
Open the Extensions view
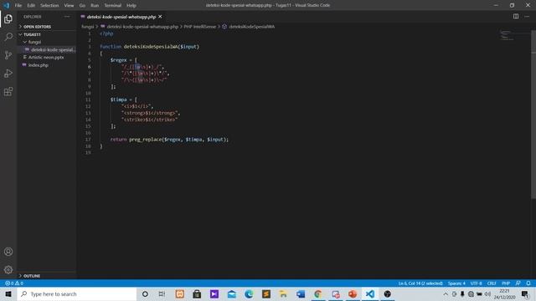8,91
